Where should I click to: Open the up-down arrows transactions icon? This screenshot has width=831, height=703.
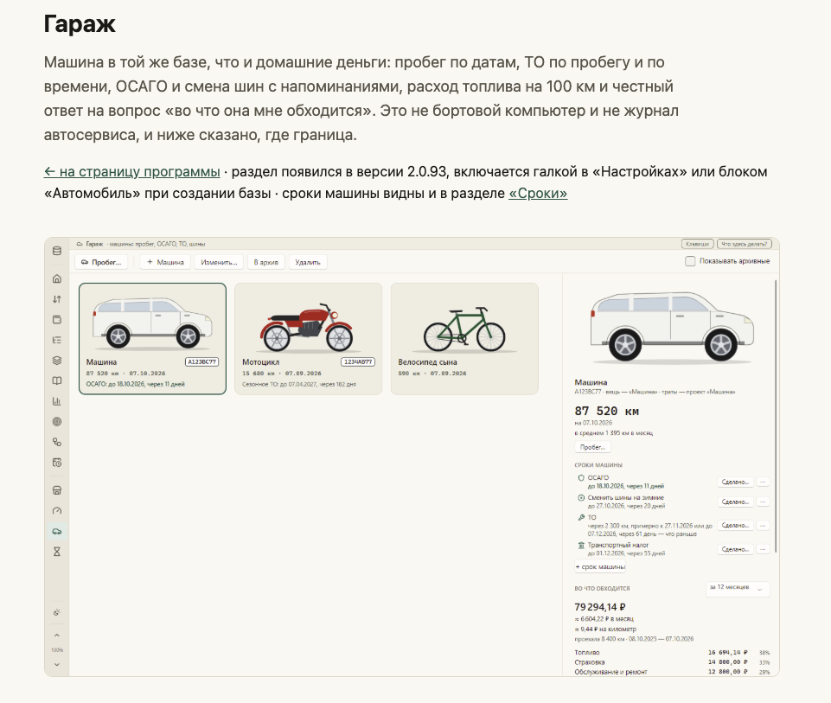(57, 299)
